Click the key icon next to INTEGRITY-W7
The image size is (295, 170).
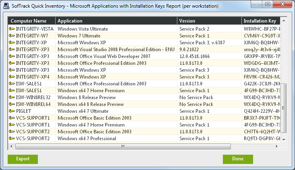pos(12,36)
